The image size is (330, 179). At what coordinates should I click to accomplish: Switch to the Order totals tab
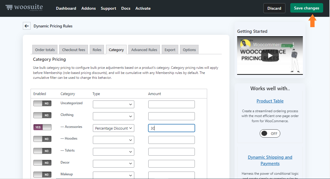pyautogui.click(x=45, y=50)
